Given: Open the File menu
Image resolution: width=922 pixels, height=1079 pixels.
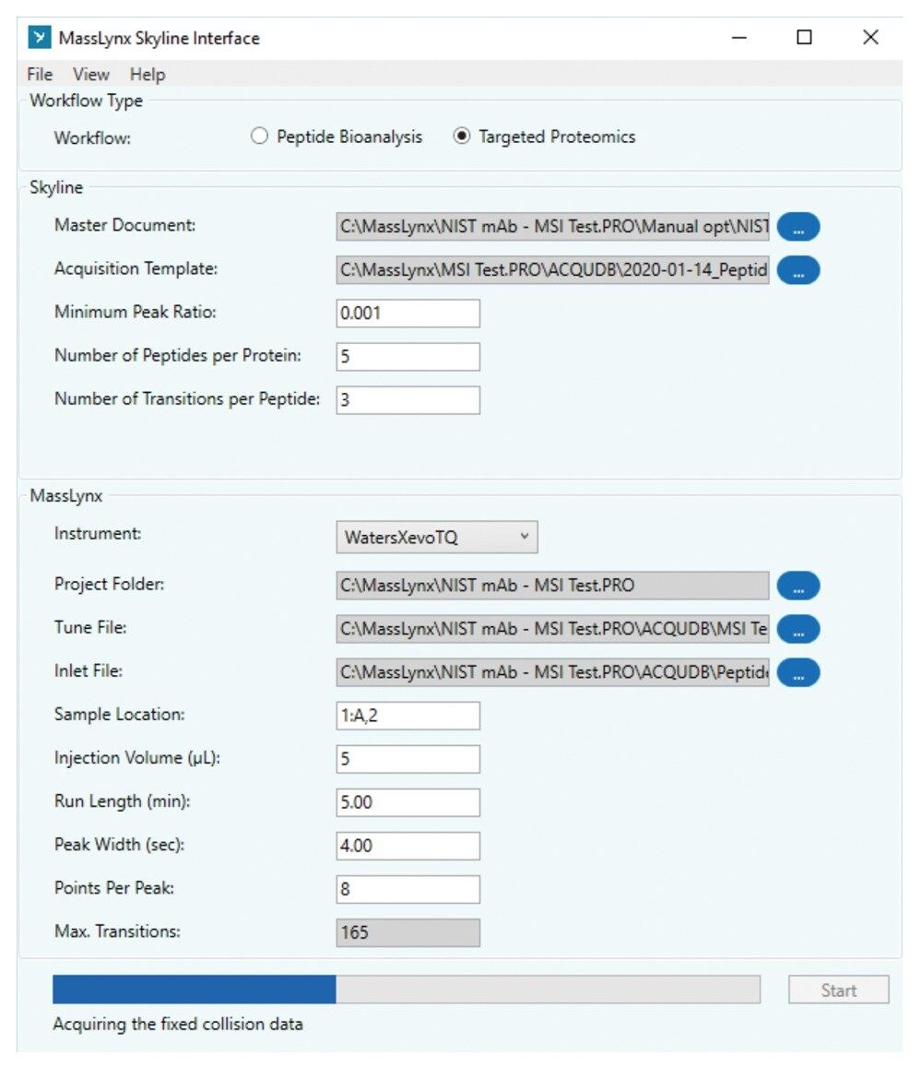Looking at the screenshot, I should pyautogui.click(x=40, y=75).
